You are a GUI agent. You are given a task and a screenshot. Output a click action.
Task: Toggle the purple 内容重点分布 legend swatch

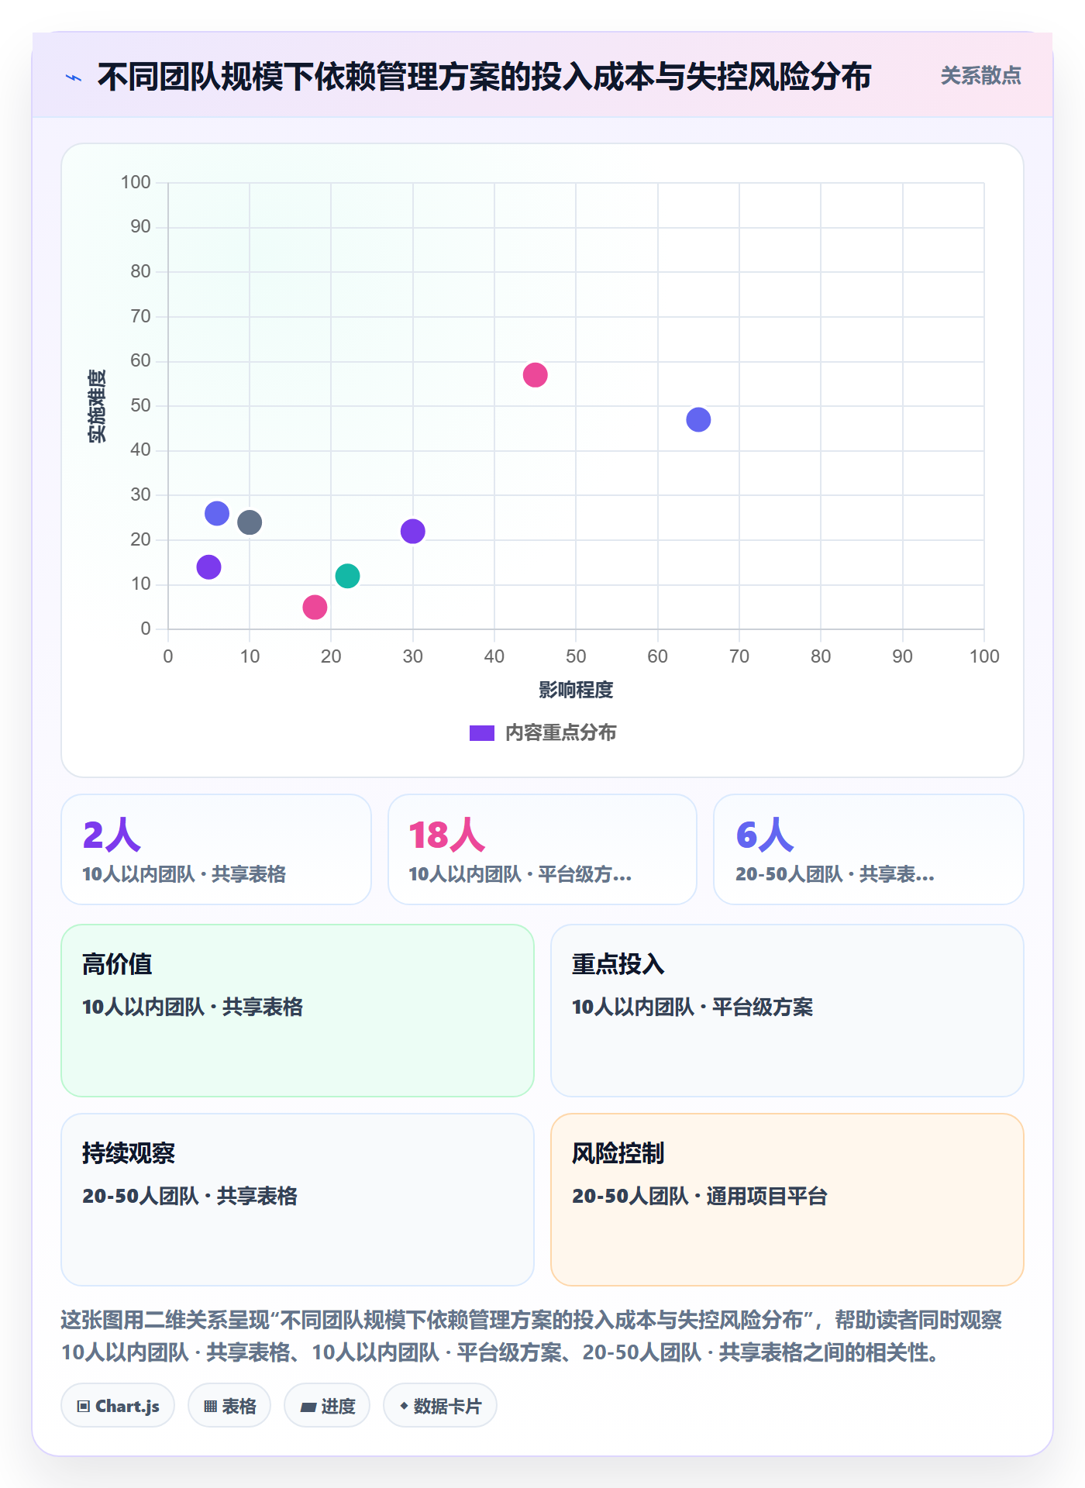(x=482, y=733)
